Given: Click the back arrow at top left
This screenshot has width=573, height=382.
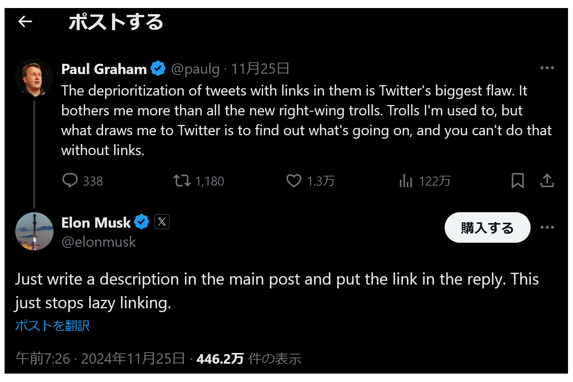Looking at the screenshot, I should pyautogui.click(x=25, y=22).
